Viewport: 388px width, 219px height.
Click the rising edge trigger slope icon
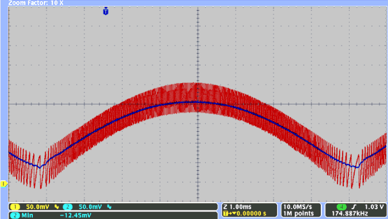click(354, 207)
